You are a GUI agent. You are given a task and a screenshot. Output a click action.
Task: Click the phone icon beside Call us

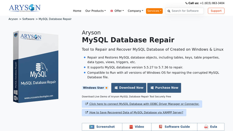(186, 3)
